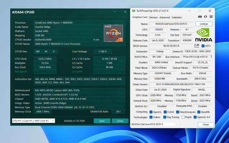
Task: Click the Processor value OctalCore AMD Ryzen 7 9800X3D
Action: pyautogui.click(x=68, y=23)
